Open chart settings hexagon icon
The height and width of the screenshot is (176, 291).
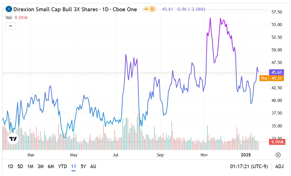click(278, 155)
